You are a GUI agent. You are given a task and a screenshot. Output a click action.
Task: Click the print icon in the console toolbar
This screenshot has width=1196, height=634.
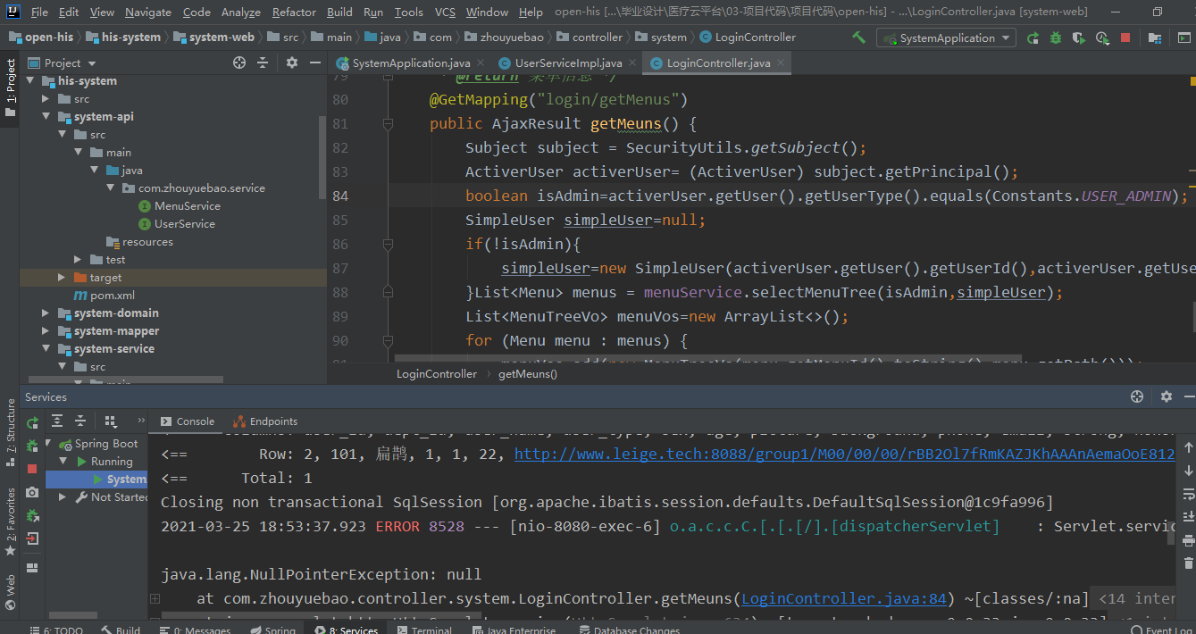tap(1188, 540)
